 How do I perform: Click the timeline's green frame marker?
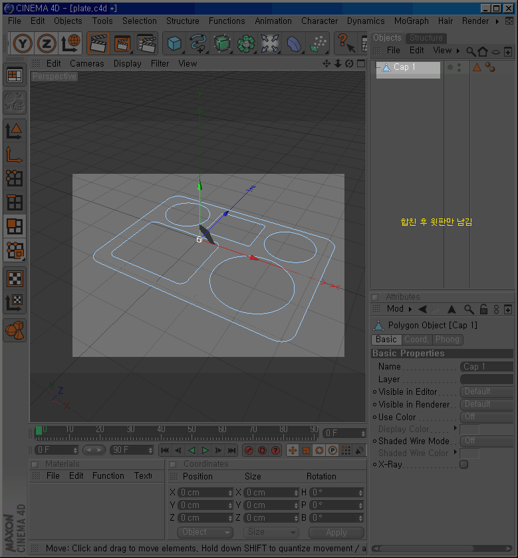click(x=39, y=430)
